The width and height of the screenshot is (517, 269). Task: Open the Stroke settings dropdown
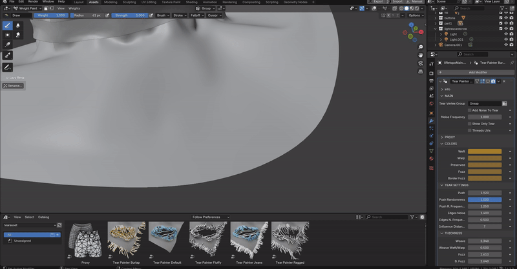180,15
